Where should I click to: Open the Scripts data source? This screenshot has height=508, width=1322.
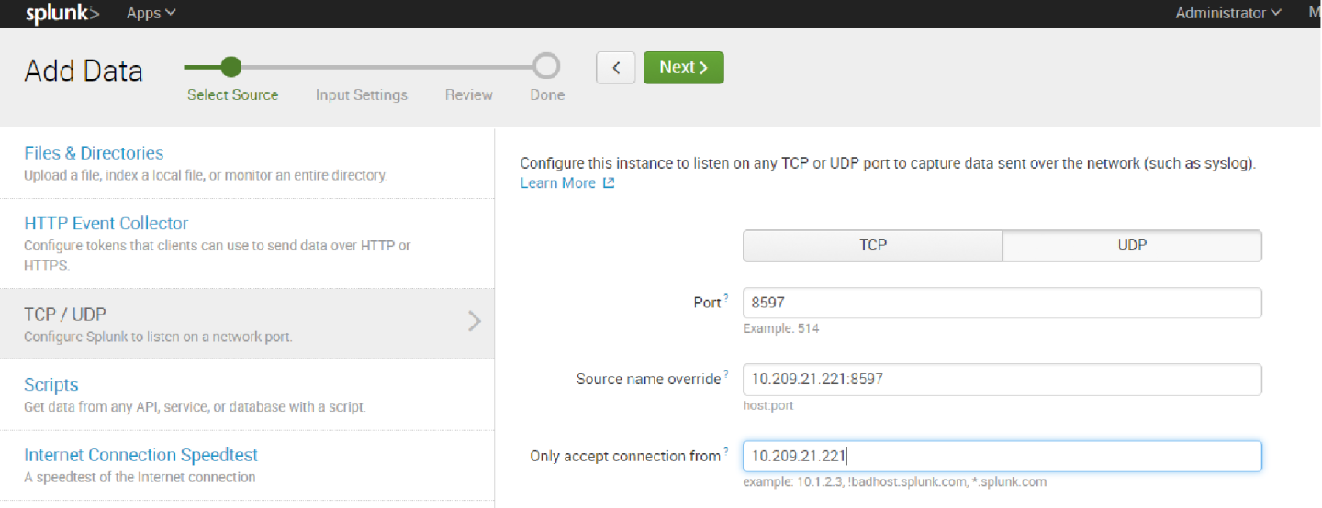click(x=51, y=385)
